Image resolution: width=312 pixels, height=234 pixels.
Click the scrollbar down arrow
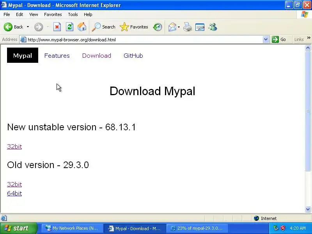pos(308,209)
